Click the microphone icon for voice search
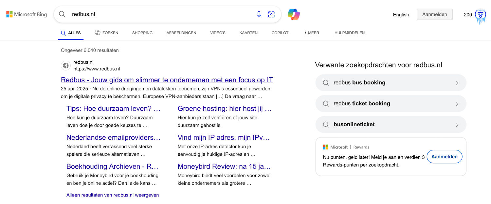 coord(259,14)
